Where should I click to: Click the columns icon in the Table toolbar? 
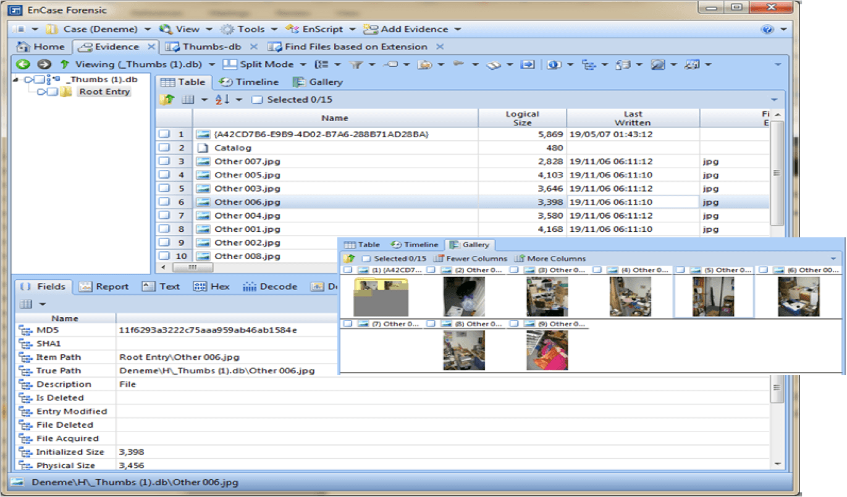(x=188, y=100)
